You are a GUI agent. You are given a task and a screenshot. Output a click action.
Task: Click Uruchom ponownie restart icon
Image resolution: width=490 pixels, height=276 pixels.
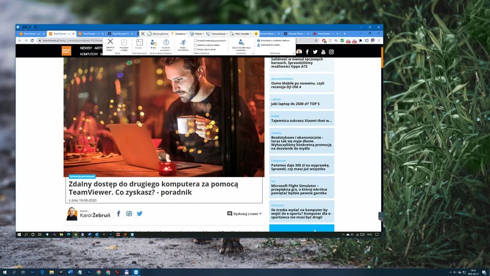(x=166, y=42)
